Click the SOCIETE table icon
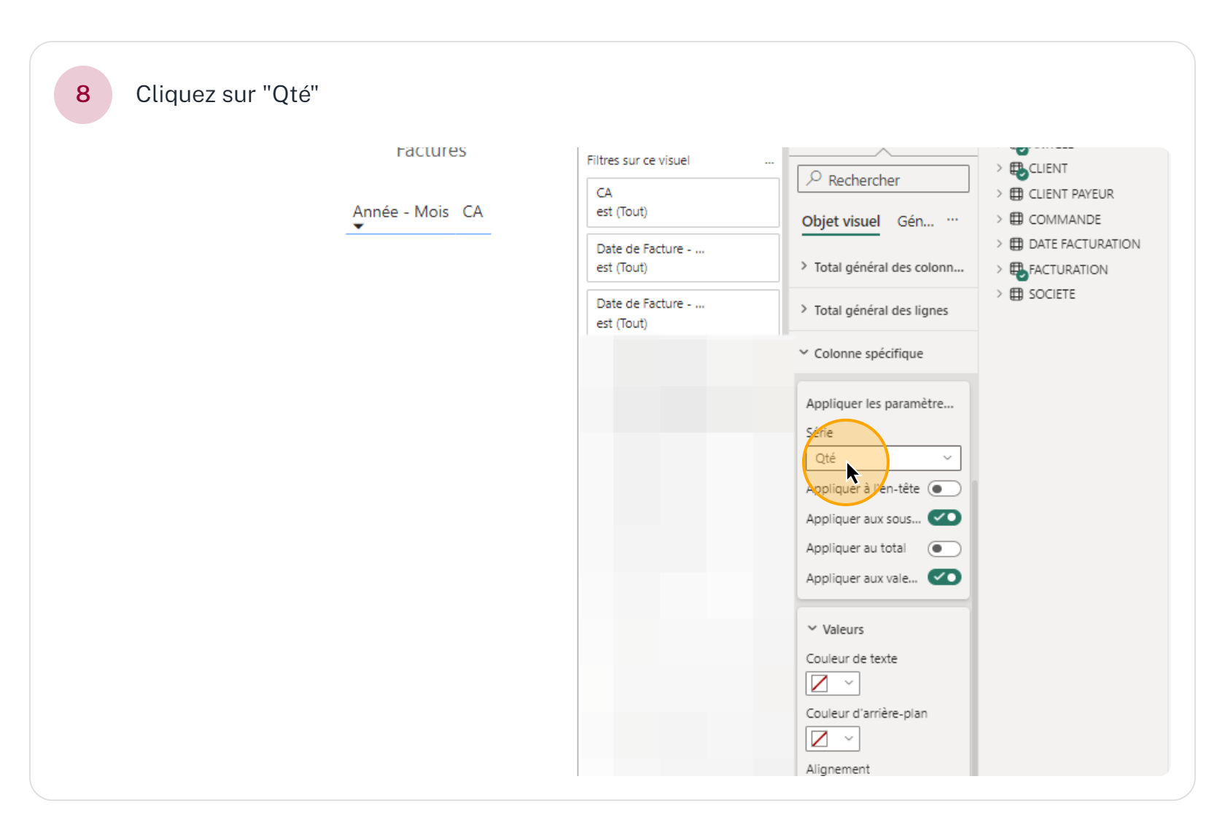The image size is (1225, 833). click(1016, 295)
